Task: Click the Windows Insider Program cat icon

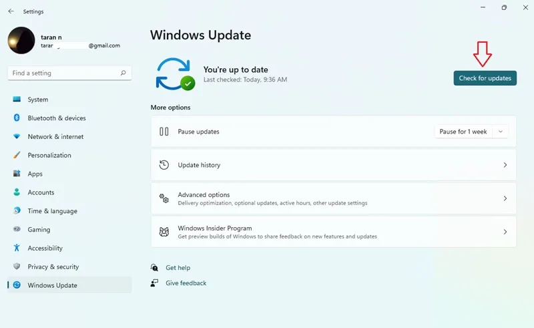Action: (x=164, y=232)
